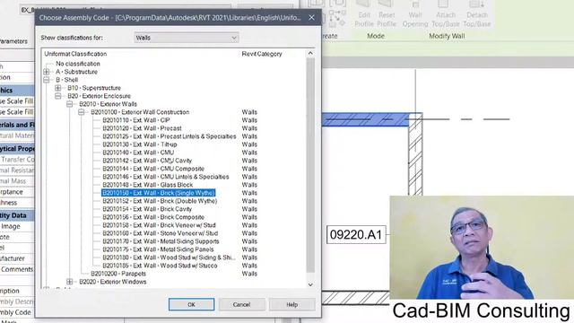
Task: Select B2010144 - Ext. Wall - CMU Composite
Action: [153, 169]
